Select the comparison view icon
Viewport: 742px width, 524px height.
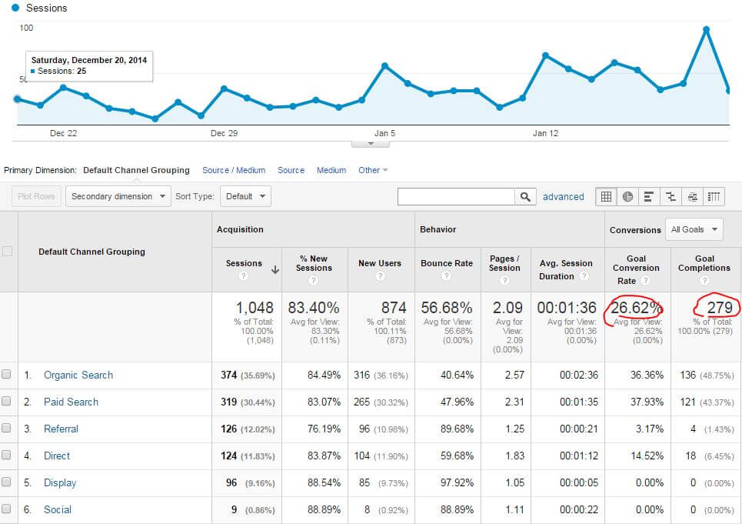coord(671,196)
